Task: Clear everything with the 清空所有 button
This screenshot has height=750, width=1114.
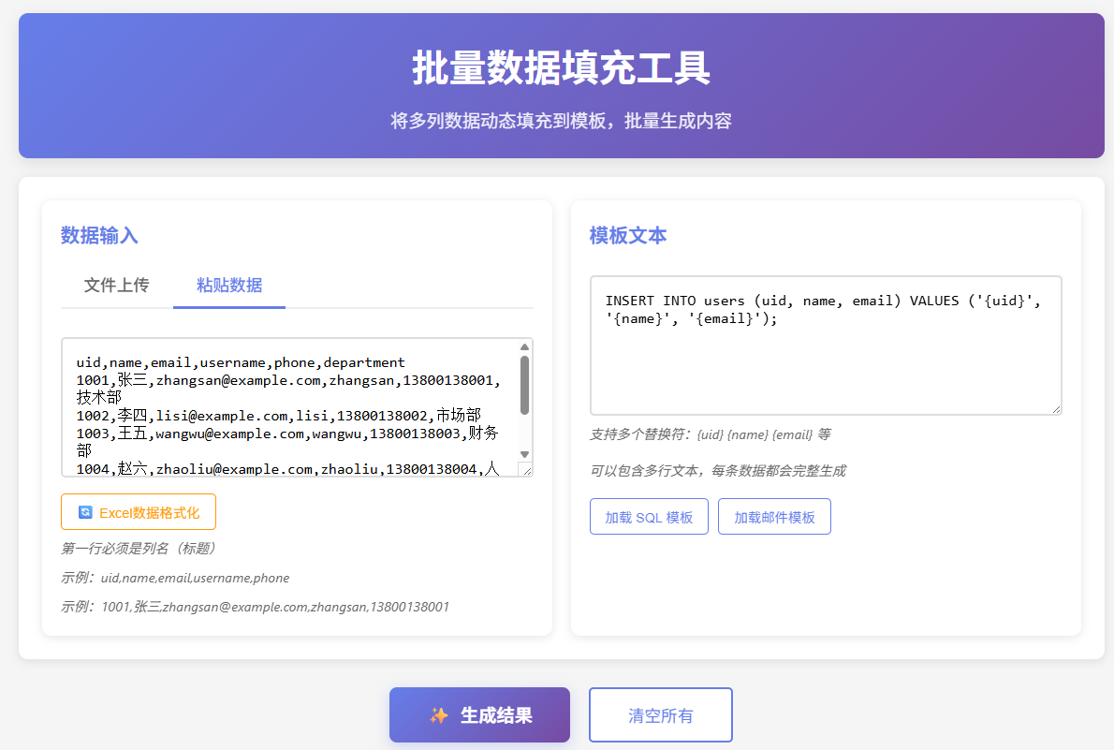Action: [660, 715]
